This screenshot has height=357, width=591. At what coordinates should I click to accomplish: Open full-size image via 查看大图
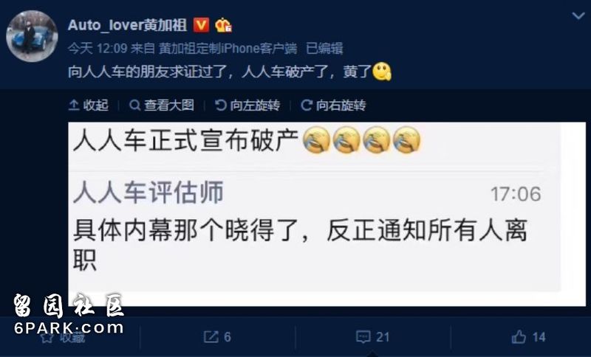tap(162, 105)
